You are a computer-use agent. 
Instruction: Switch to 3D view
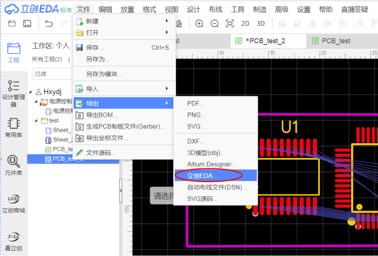tap(260, 24)
